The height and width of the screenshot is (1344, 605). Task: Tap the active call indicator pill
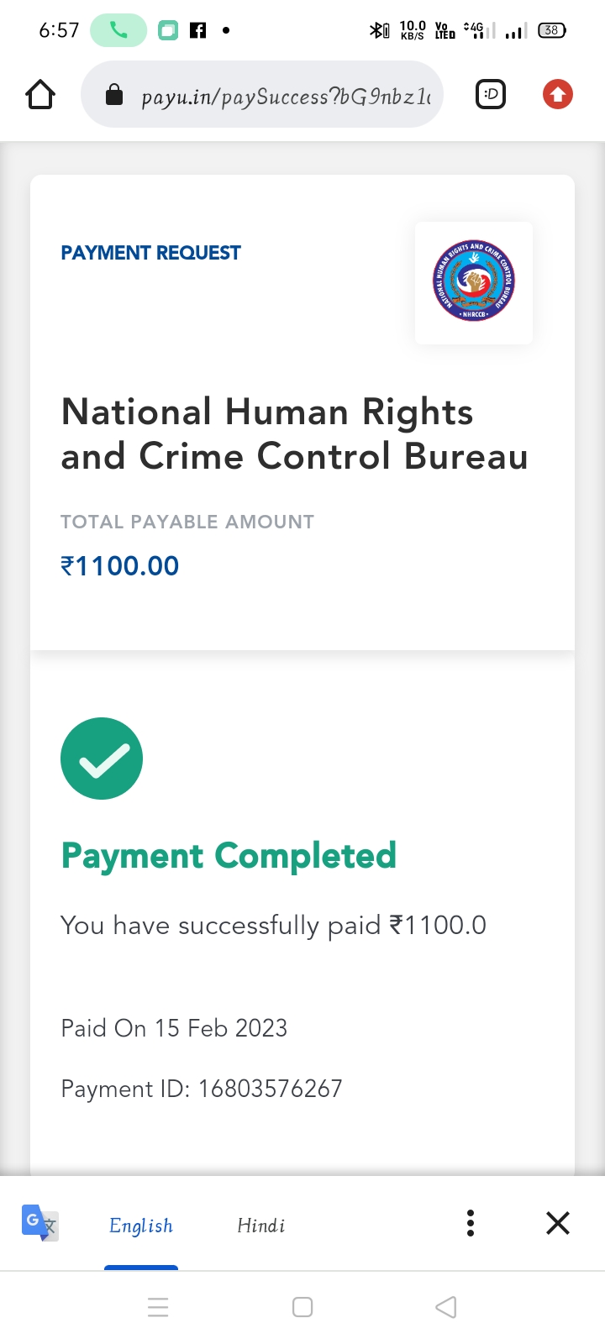tap(118, 31)
